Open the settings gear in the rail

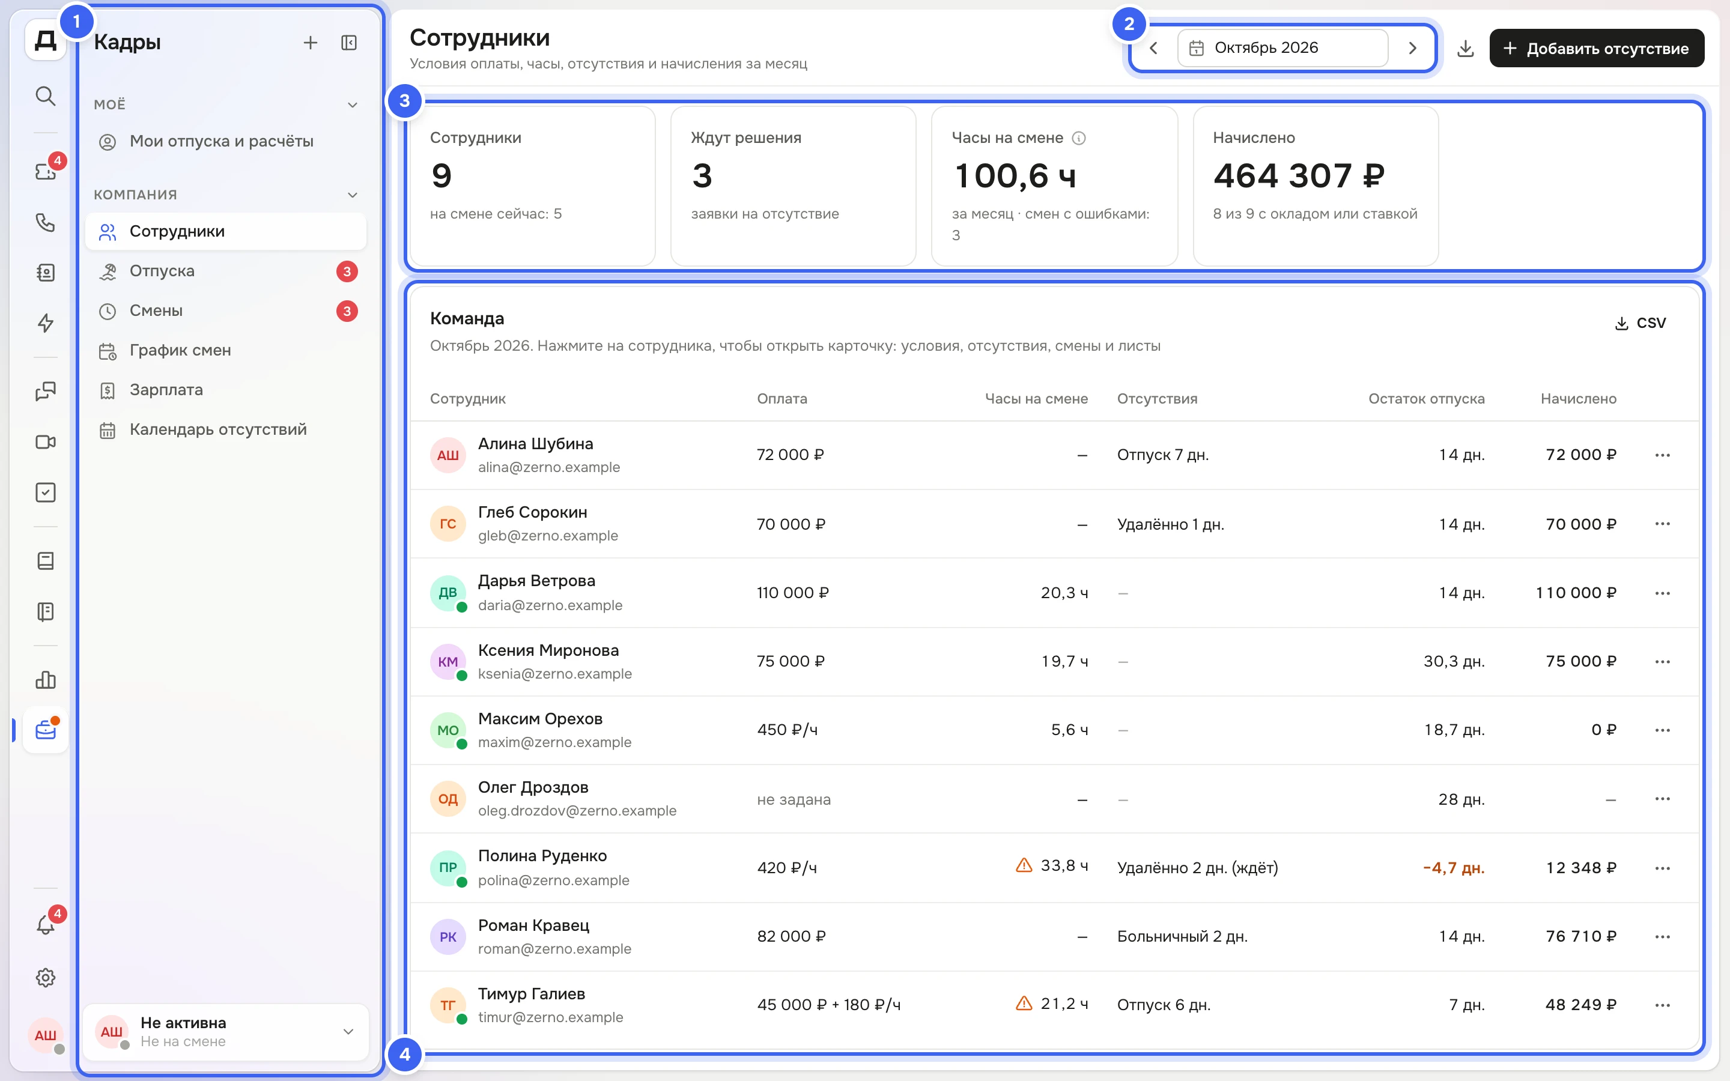pos(45,977)
